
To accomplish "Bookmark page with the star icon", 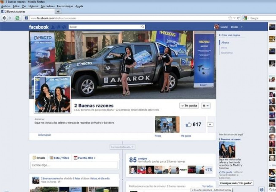I will click(x=230, y=18).
